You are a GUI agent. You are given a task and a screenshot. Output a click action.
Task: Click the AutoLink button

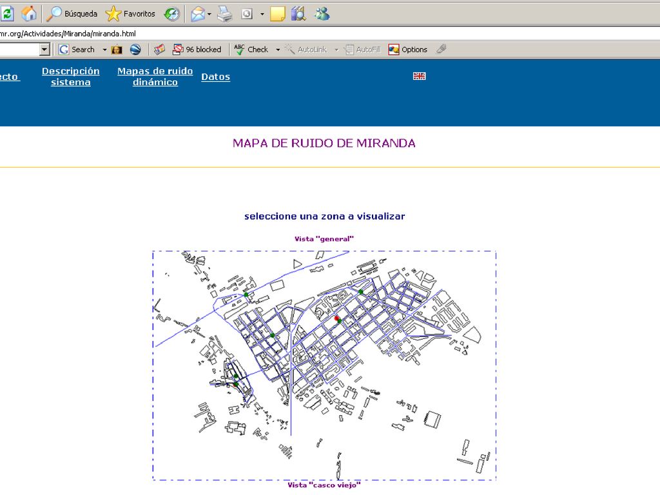[306, 50]
